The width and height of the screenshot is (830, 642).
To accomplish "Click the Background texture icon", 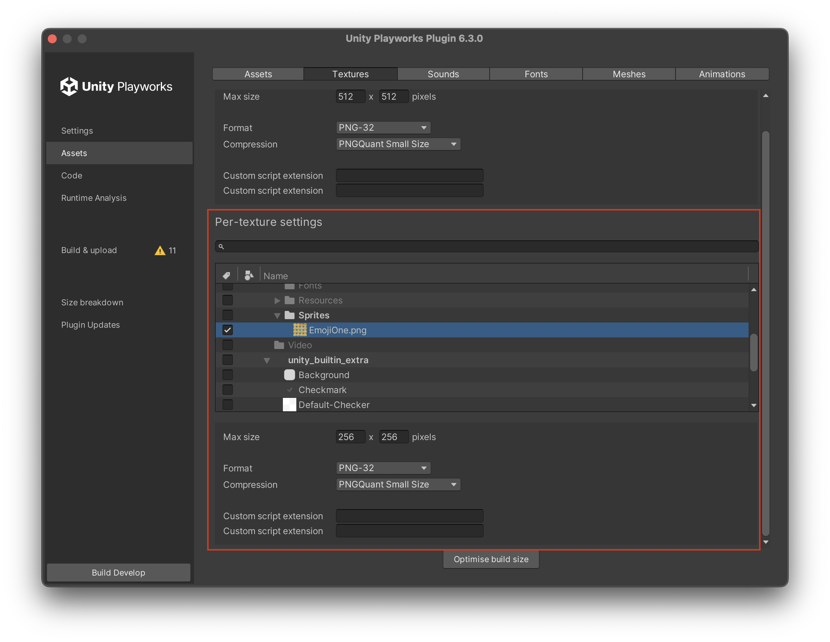I will point(290,375).
